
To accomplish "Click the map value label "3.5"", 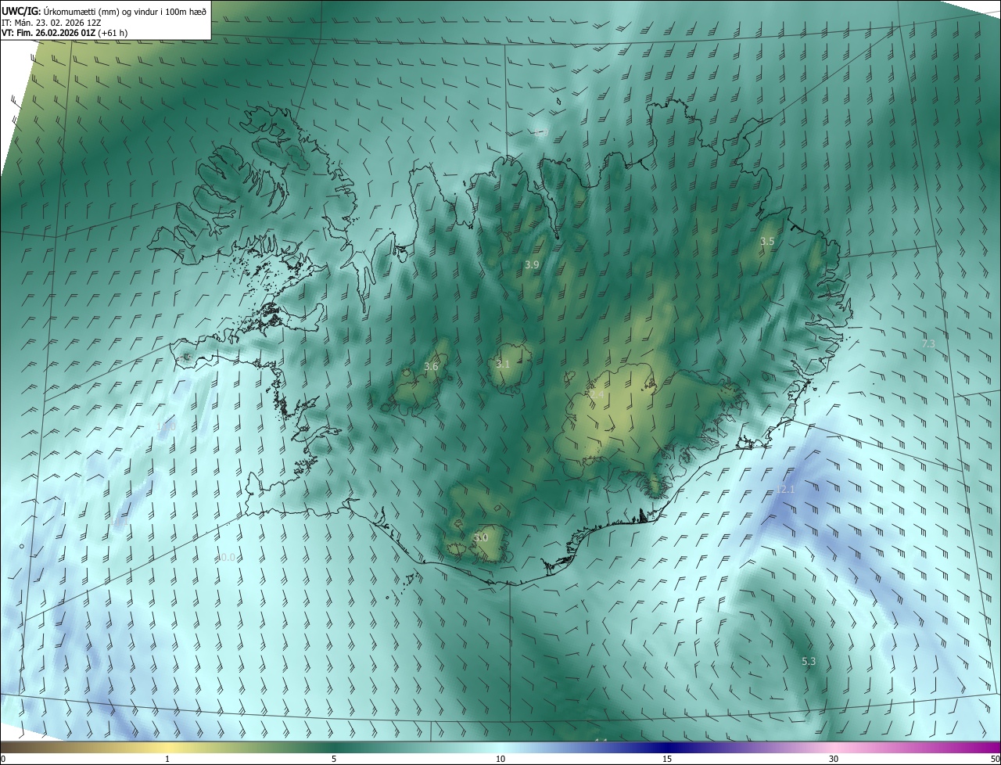I will (767, 242).
